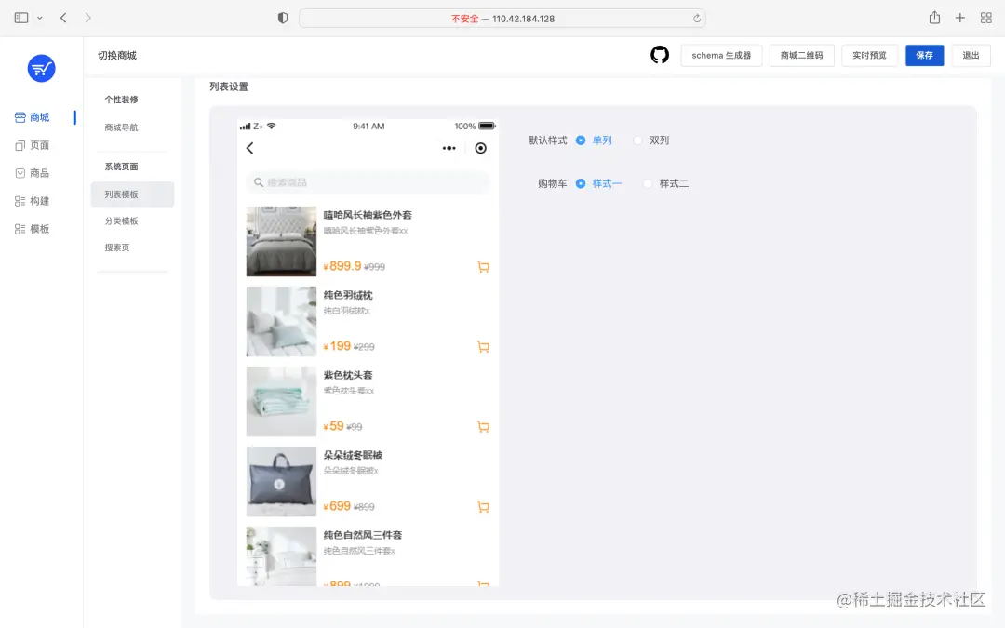Select 列表模板 in submenu
Screen dimensions: 1005x628
132,194
